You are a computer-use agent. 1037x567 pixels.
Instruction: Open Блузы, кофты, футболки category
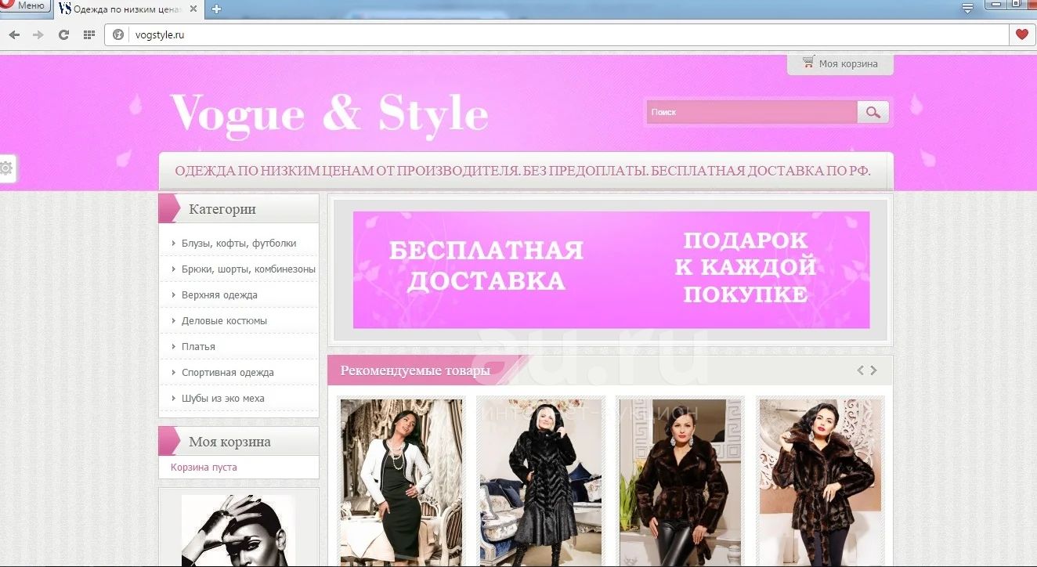[x=239, y=244]
